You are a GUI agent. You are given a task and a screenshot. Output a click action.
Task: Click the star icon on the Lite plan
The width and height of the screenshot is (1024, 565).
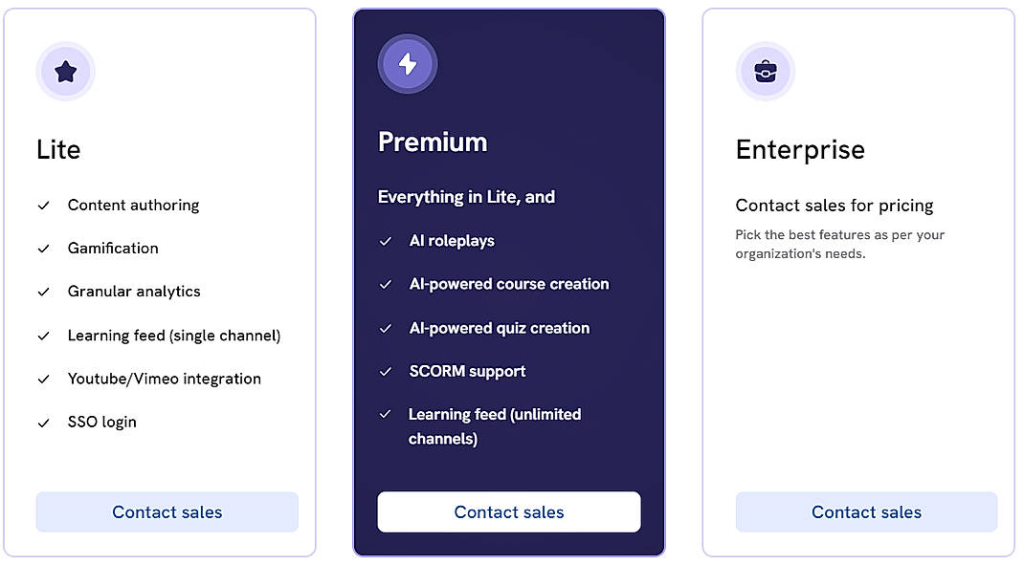pyautogui.click(x=65, y=72)
